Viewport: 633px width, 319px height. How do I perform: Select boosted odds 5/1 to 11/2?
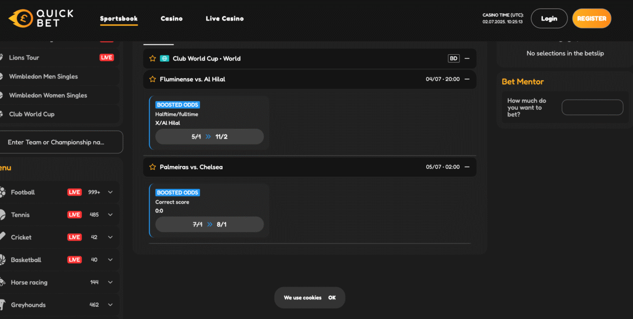[209, 137]
